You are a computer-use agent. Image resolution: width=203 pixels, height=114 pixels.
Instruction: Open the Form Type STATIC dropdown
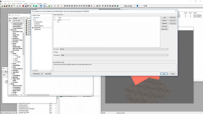click(x=114, y=49)
